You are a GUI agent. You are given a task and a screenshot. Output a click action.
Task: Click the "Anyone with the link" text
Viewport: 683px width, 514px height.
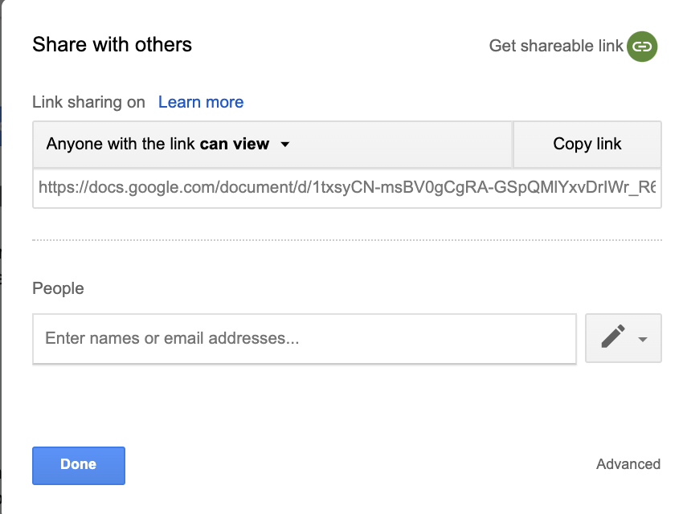[x=121, y=145]
